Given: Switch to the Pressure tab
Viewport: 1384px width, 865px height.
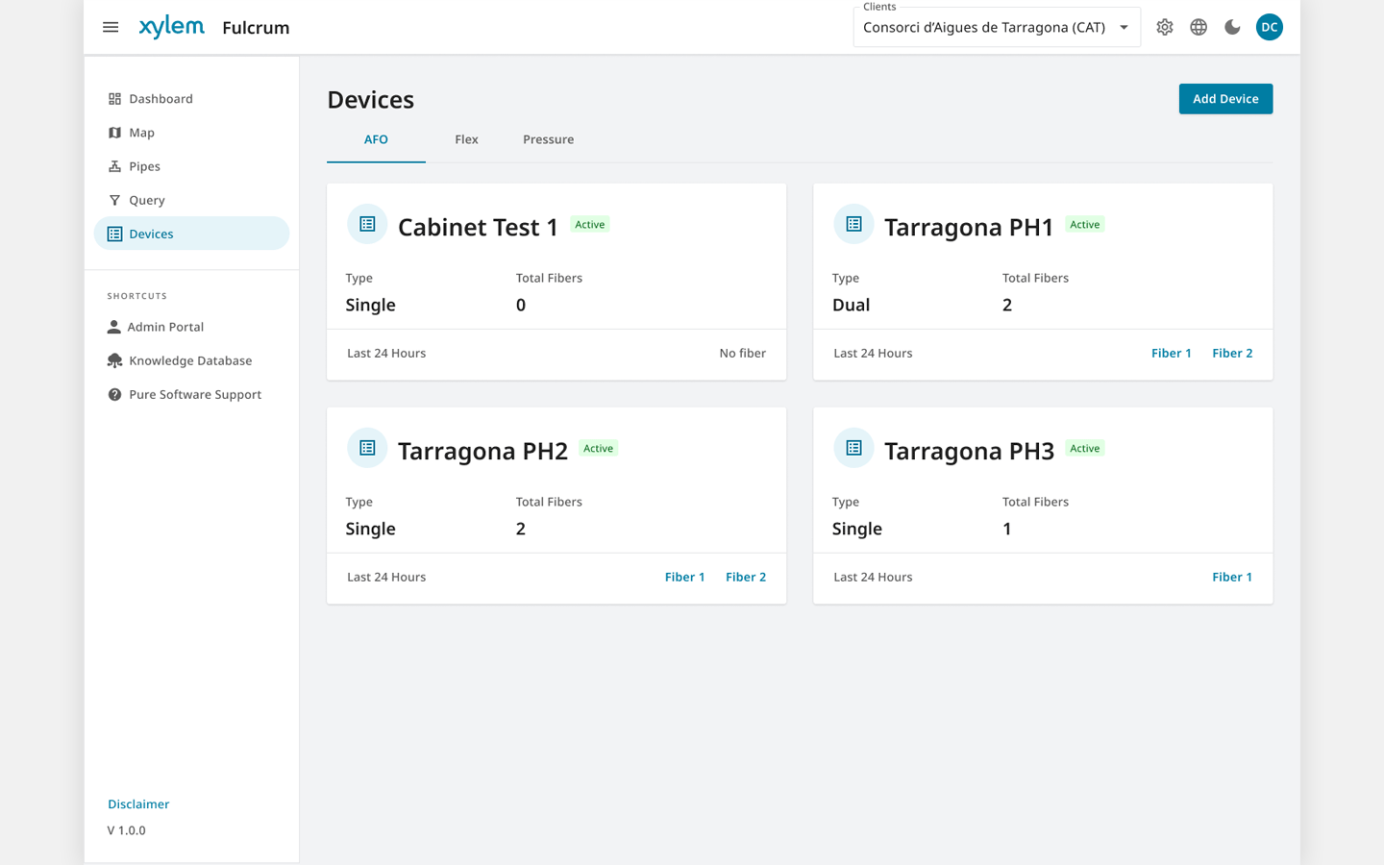Looking at the screenshot, I should (x=548, y=139).
